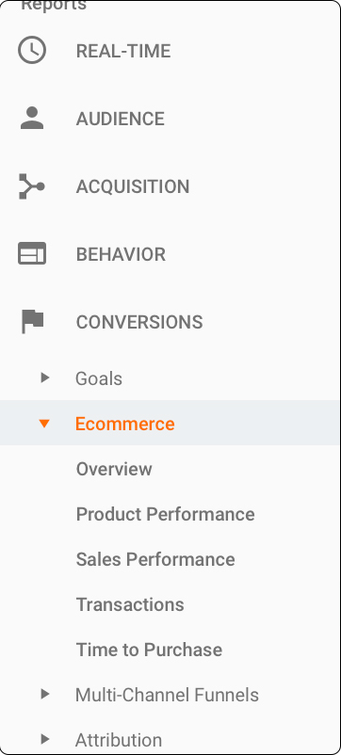Select the ACQUISITION menu label

[133, 186]
